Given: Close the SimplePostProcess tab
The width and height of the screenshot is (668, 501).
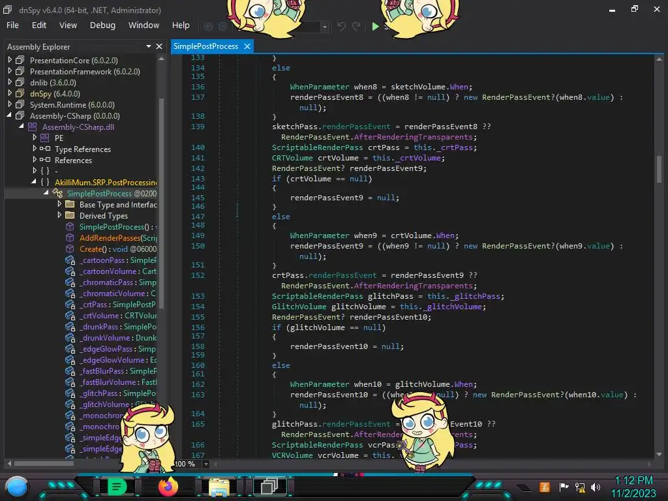Looking at the screenshot, I should tap(247, 46).
